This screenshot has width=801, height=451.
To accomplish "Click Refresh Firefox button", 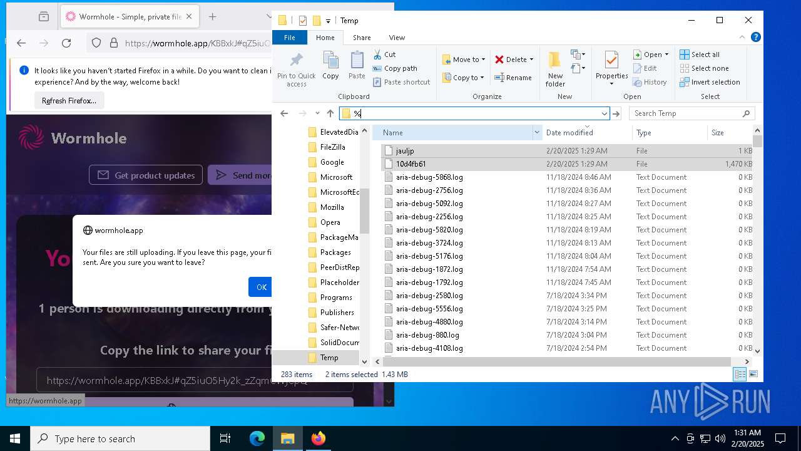I will coord(69,100).
